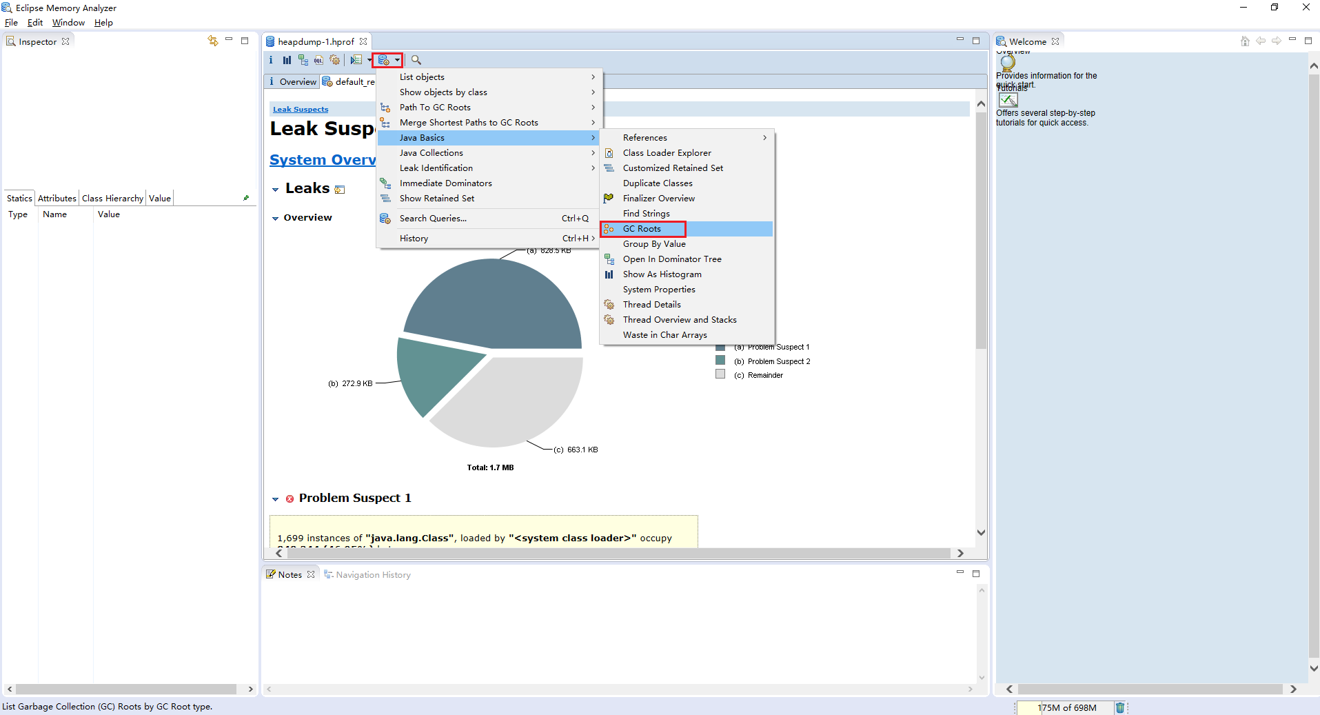
Task: Click the Remainder legend swatch
Action: [720, 374]
